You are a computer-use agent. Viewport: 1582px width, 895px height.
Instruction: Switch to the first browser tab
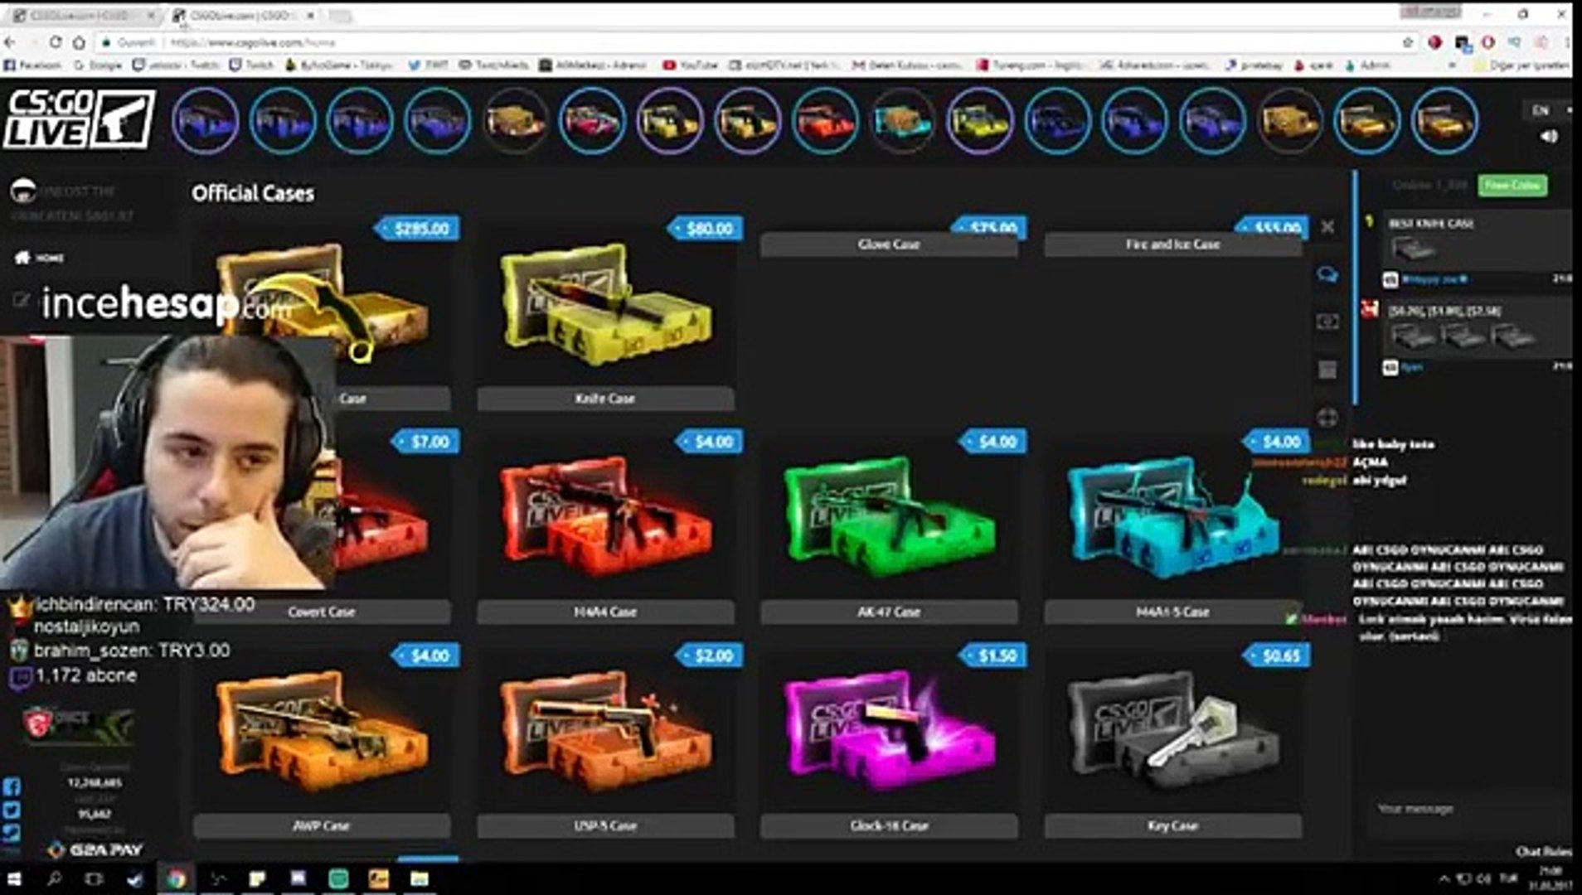81,16
